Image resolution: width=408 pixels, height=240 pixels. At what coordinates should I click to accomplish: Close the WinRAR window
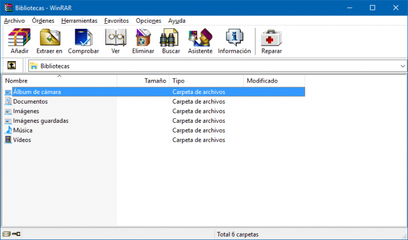point(396,8)
